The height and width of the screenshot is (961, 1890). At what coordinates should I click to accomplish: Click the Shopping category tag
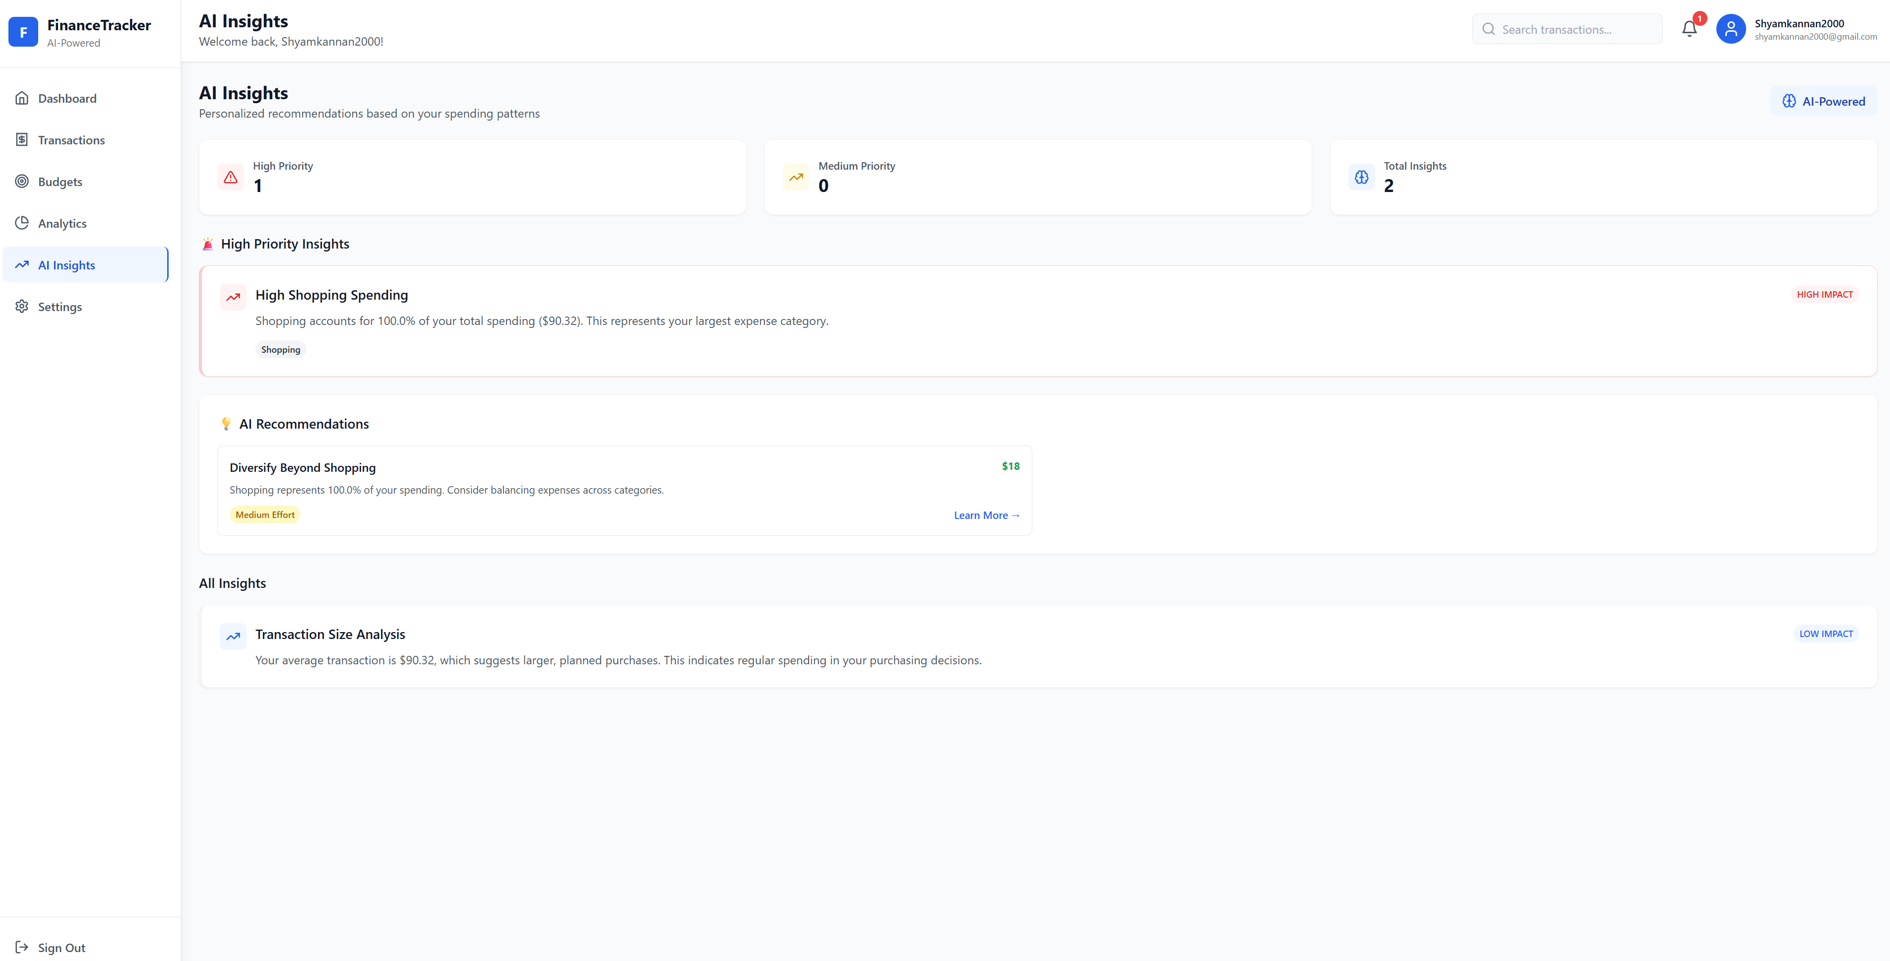[x=280, y=350]
